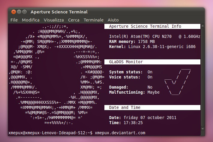Click the Date and Time header
Image resolution: width=213 pixels, height=142 pixels.
pyautogui.click(x=152, y=108)
